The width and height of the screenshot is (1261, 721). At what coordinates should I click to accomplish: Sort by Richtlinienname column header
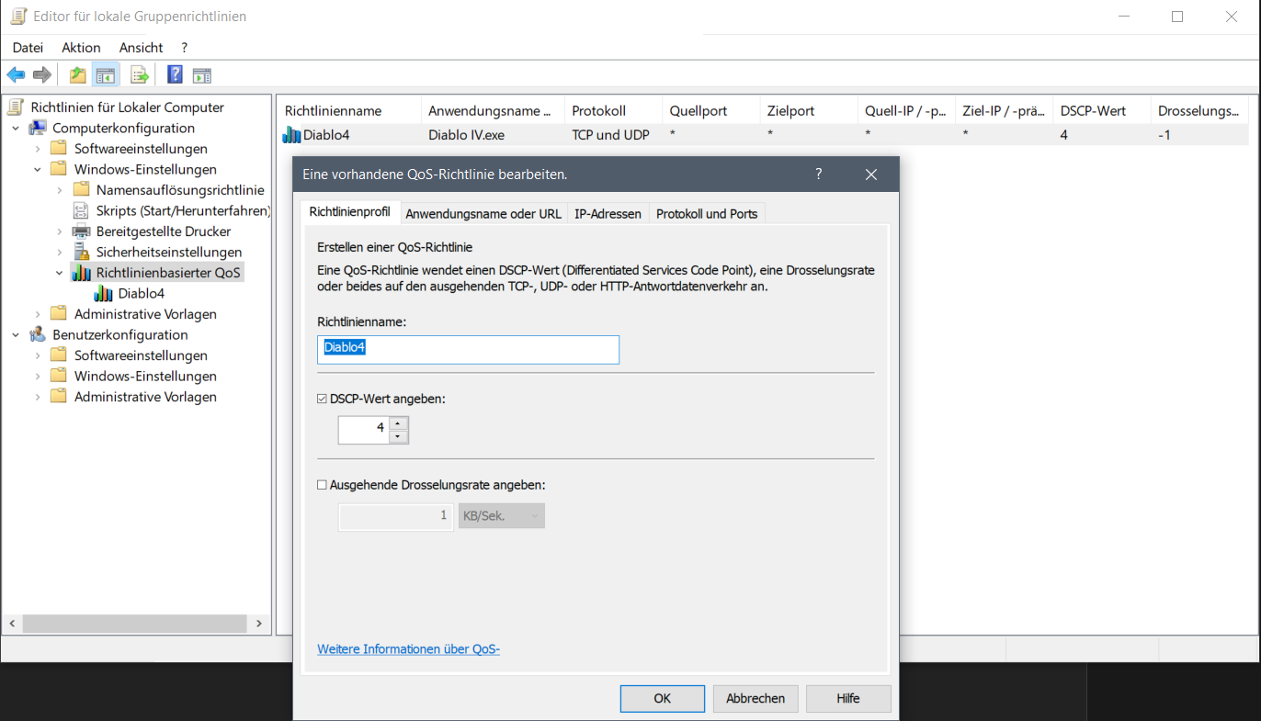pos(348,110)
